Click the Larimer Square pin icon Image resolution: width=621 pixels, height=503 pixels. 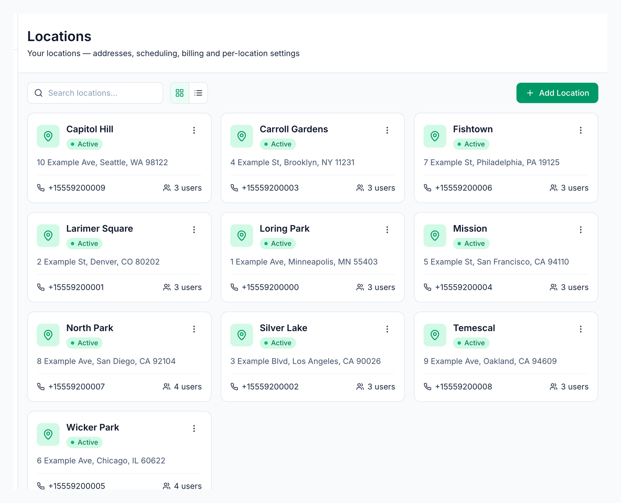click(48, 236)
